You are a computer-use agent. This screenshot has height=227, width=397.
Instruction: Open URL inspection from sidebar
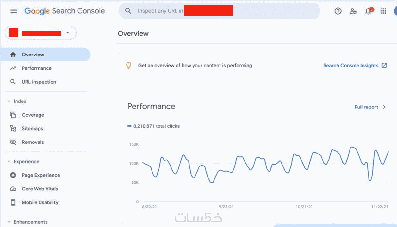click(39, 82)
